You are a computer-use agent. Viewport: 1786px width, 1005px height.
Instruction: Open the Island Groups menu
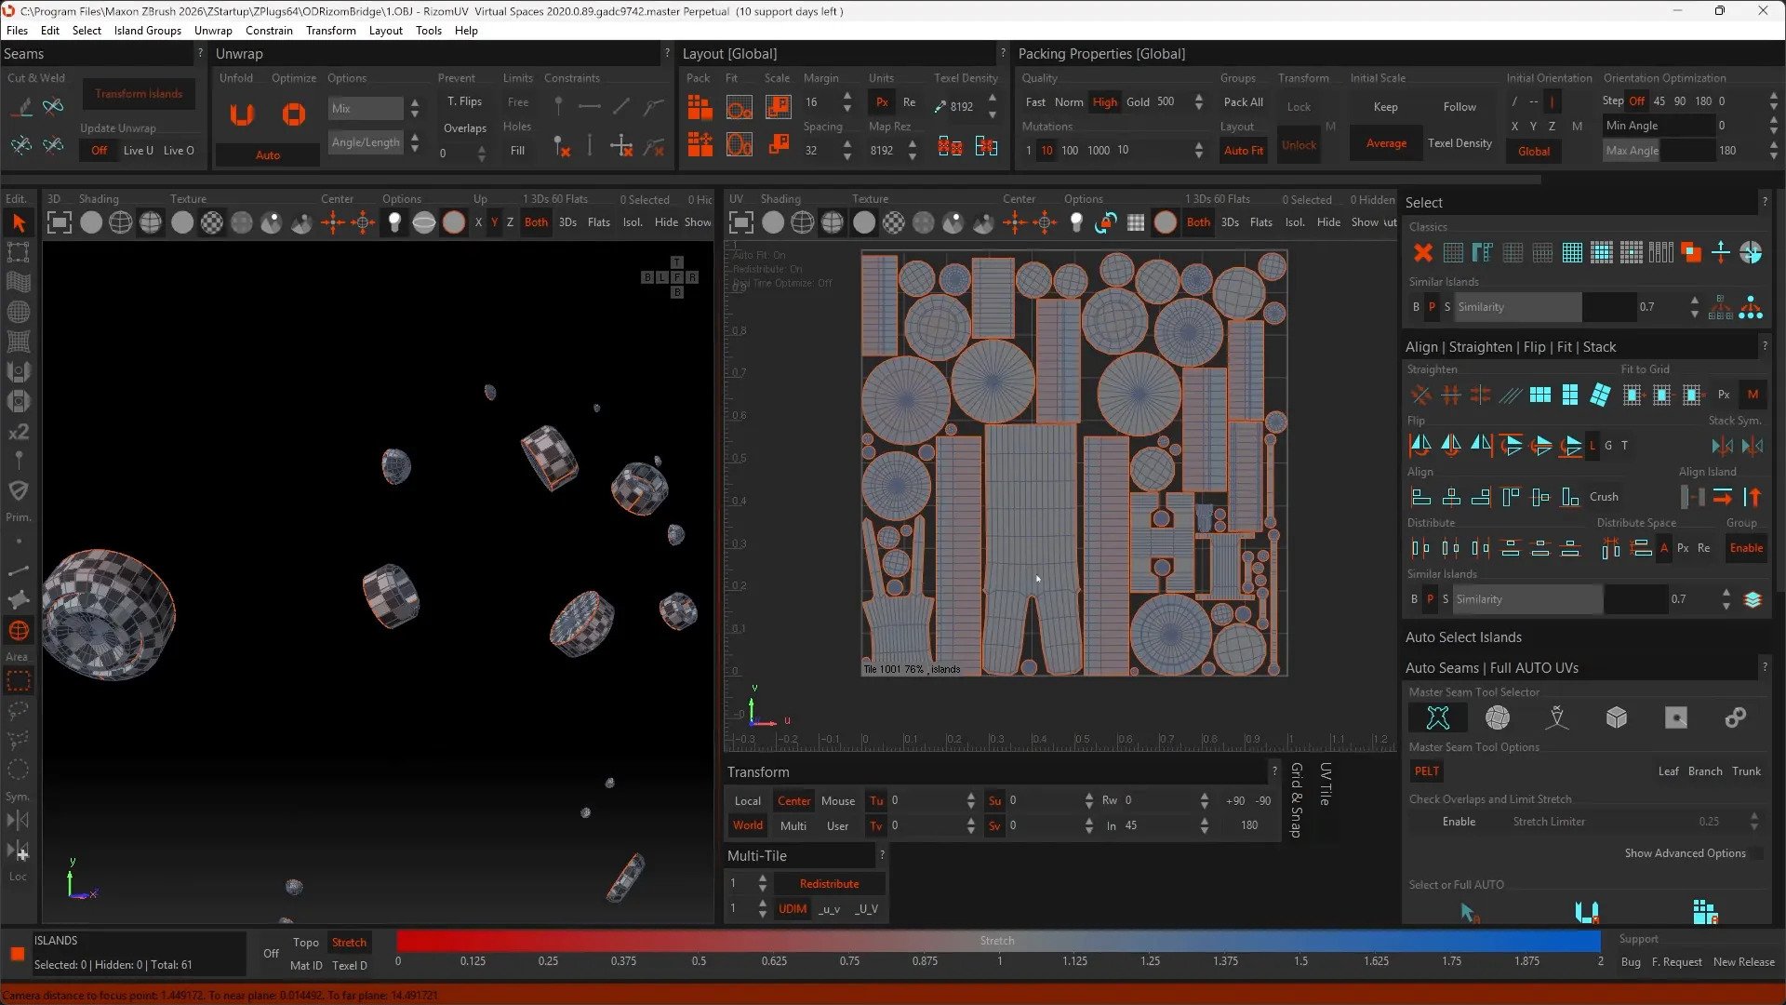147,30
